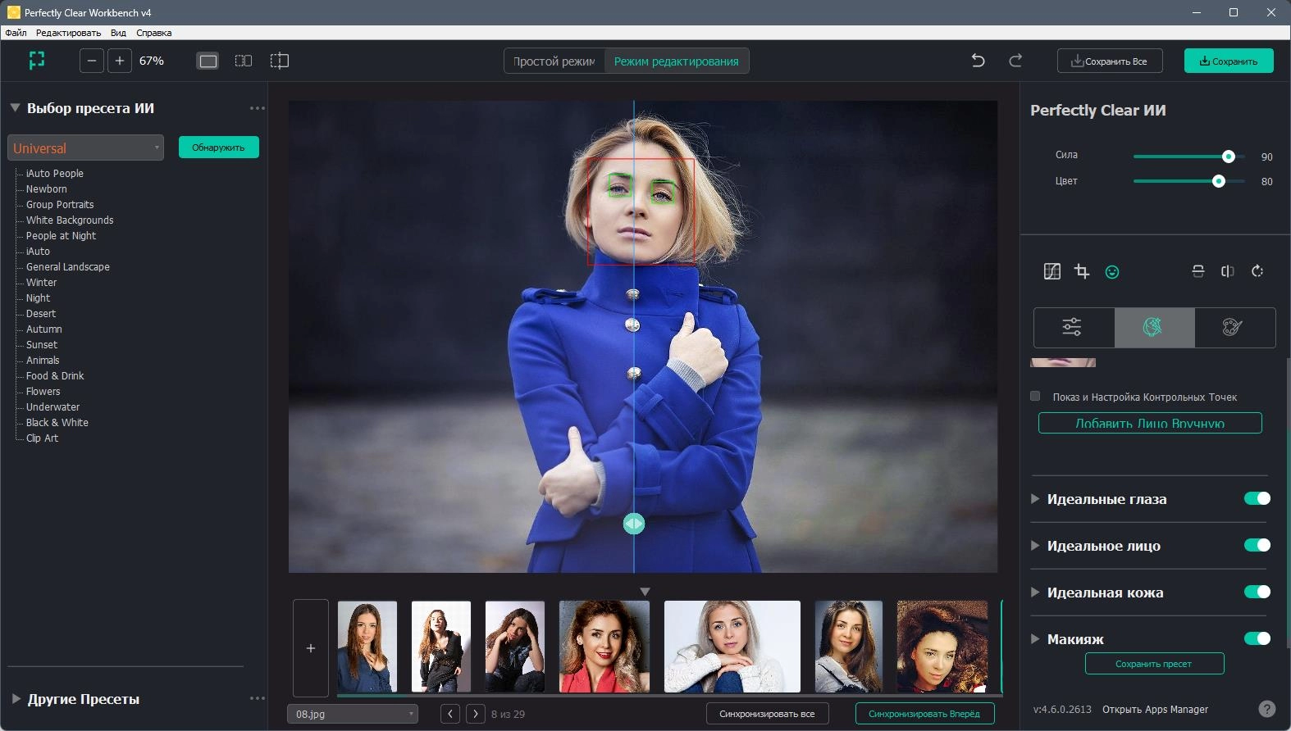Expand the Идеальная кожа section

1035,592
